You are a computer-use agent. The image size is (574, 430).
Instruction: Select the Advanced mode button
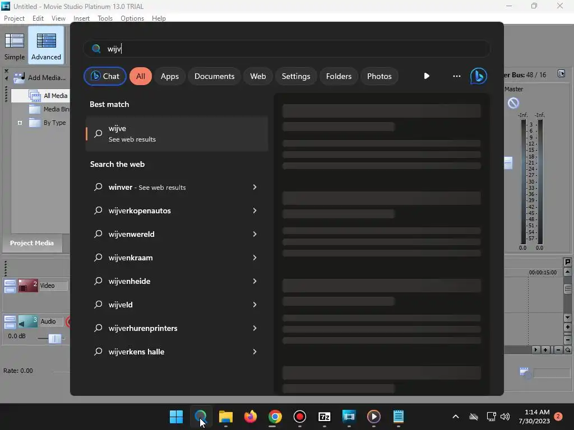click(x=46, y=46)
